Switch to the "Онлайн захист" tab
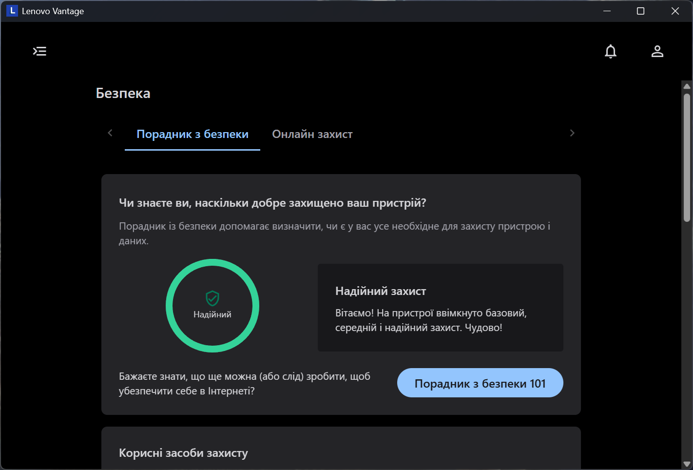Image resolution: width=693 pixels, height=470 pixels. coord(312,134)
